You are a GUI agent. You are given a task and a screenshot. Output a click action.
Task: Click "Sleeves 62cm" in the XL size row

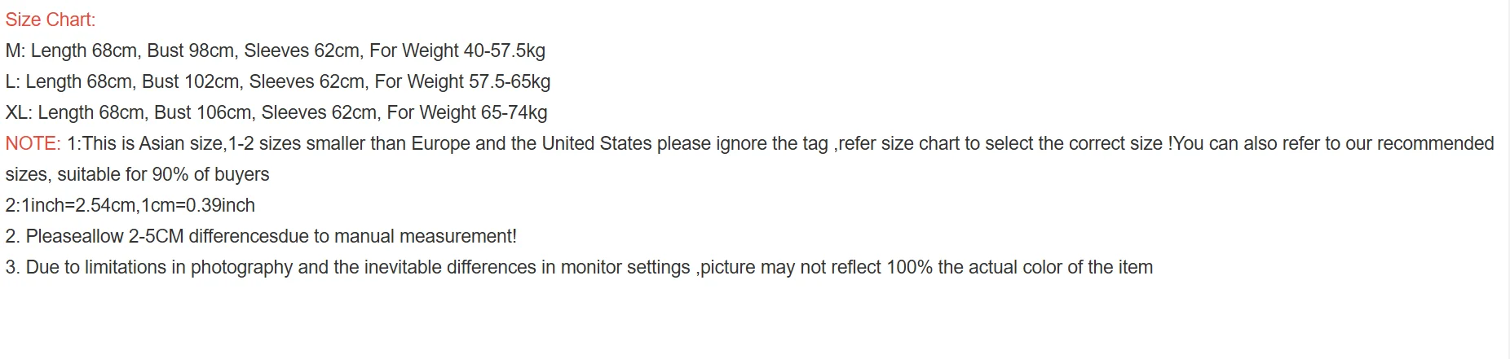[319, 112]
